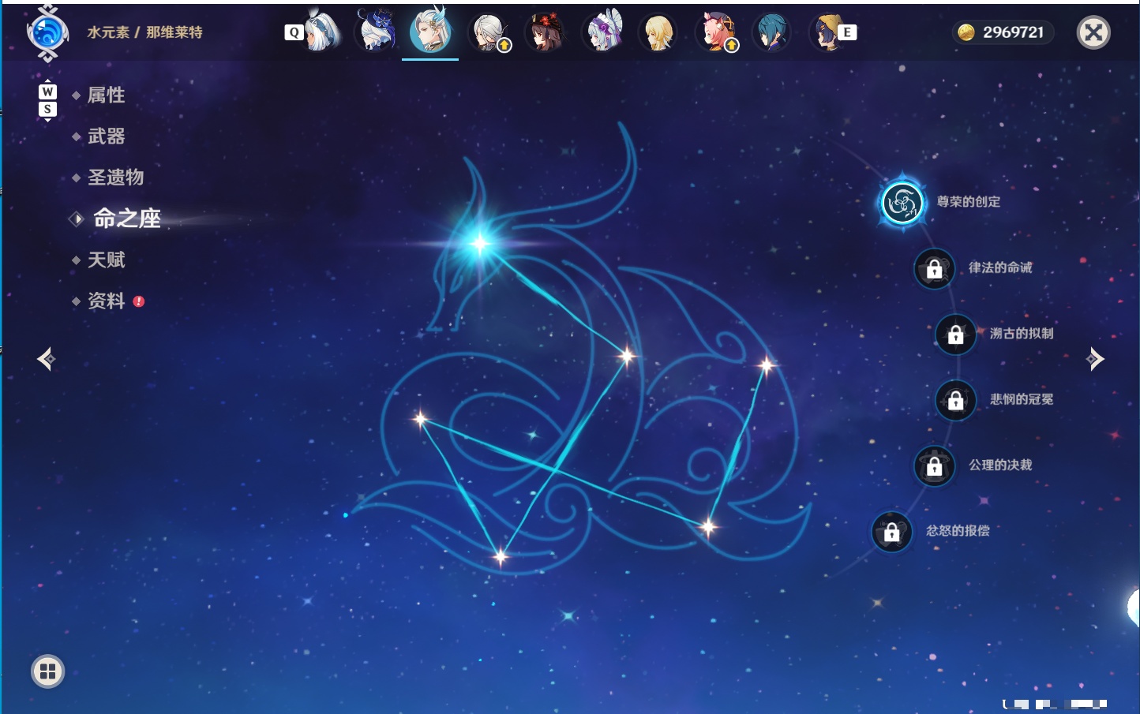Click the E key next-character hint
This screenshot has width=1140, height=714.
(847, 32)
